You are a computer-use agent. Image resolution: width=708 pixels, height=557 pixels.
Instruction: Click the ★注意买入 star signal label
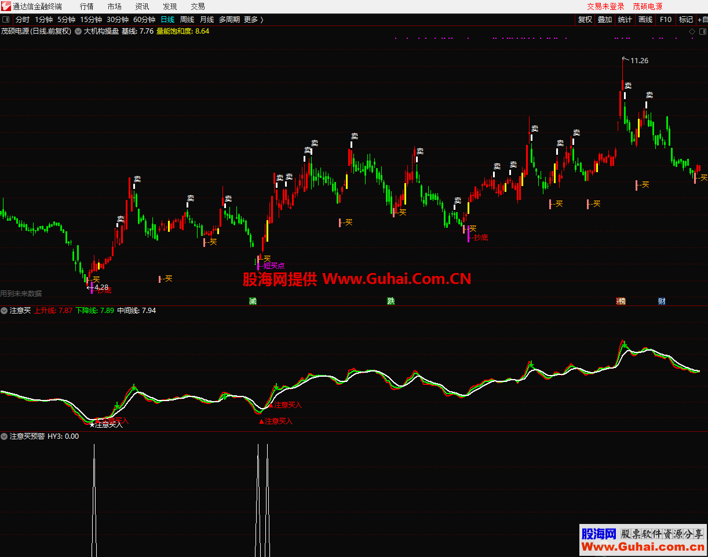pos(106,425)
